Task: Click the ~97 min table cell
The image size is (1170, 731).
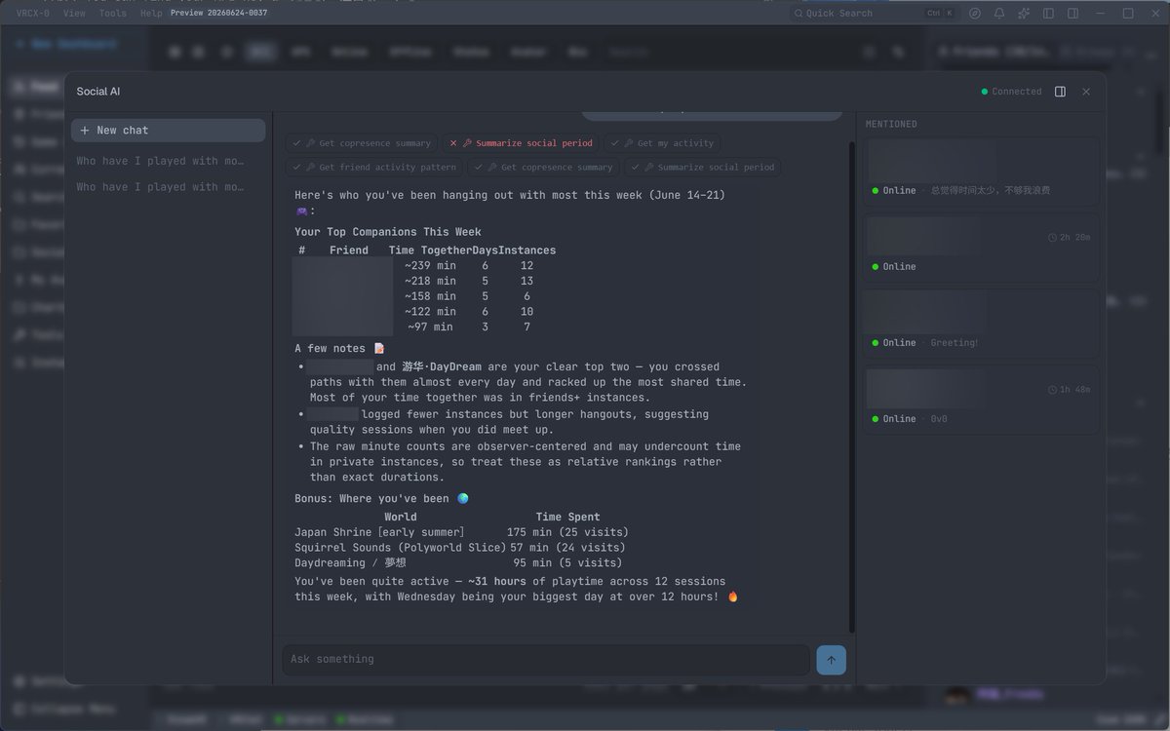Action: coord(431,327)
